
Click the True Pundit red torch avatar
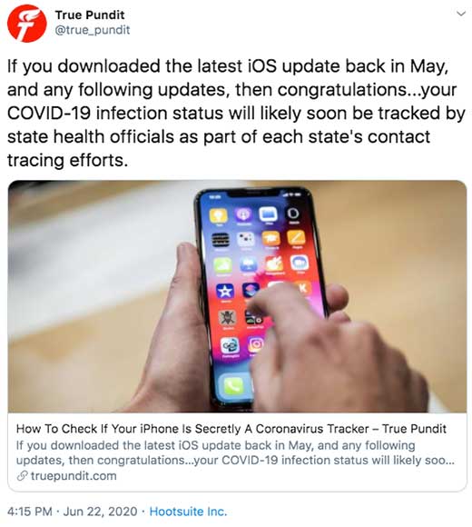click(27, 23)
